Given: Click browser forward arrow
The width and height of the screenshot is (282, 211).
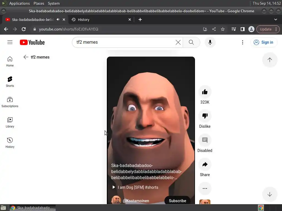Looking at the screenshot, I should point(15,29).
